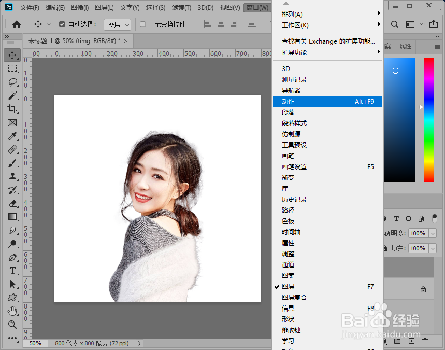
Task: Close the 未标题-1 document tab
Action: [x=126, y=41]
